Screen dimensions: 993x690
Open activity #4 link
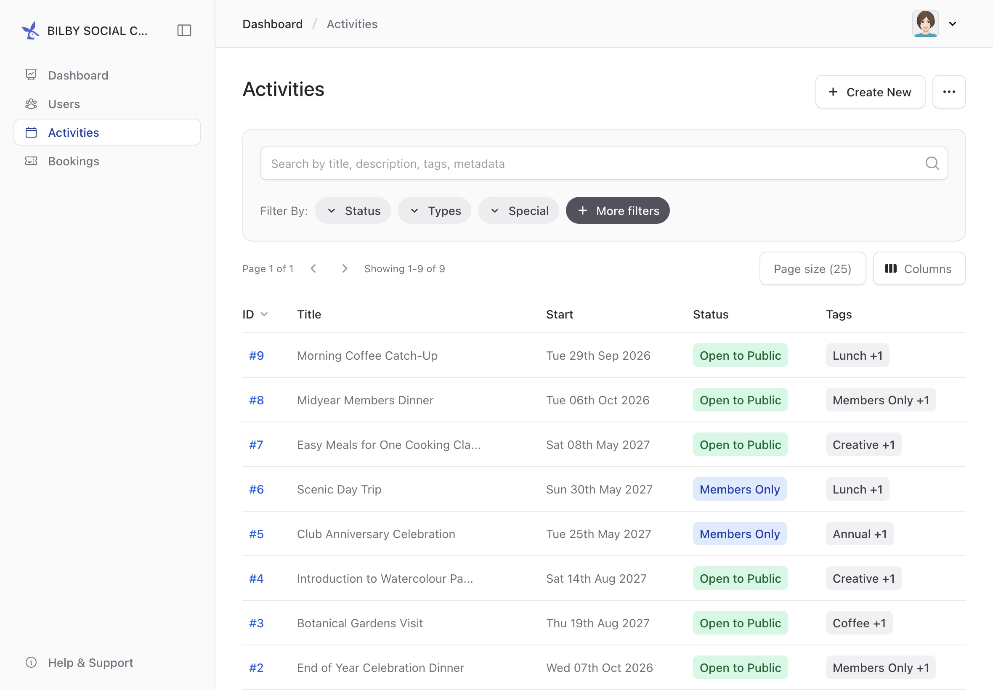click(256, 578)
